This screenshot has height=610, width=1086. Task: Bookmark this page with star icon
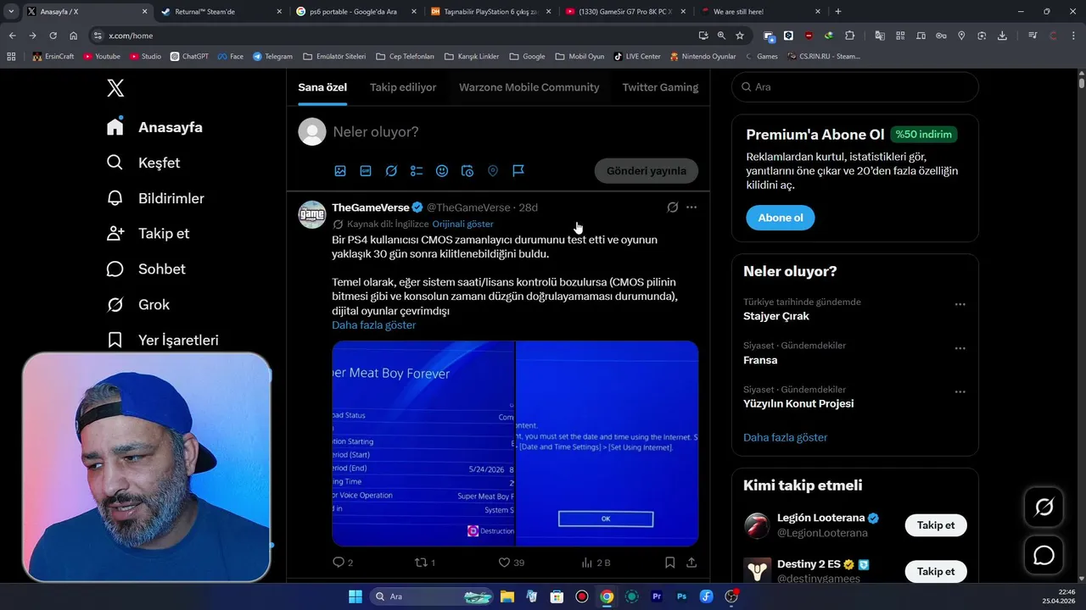coord(740,36)
